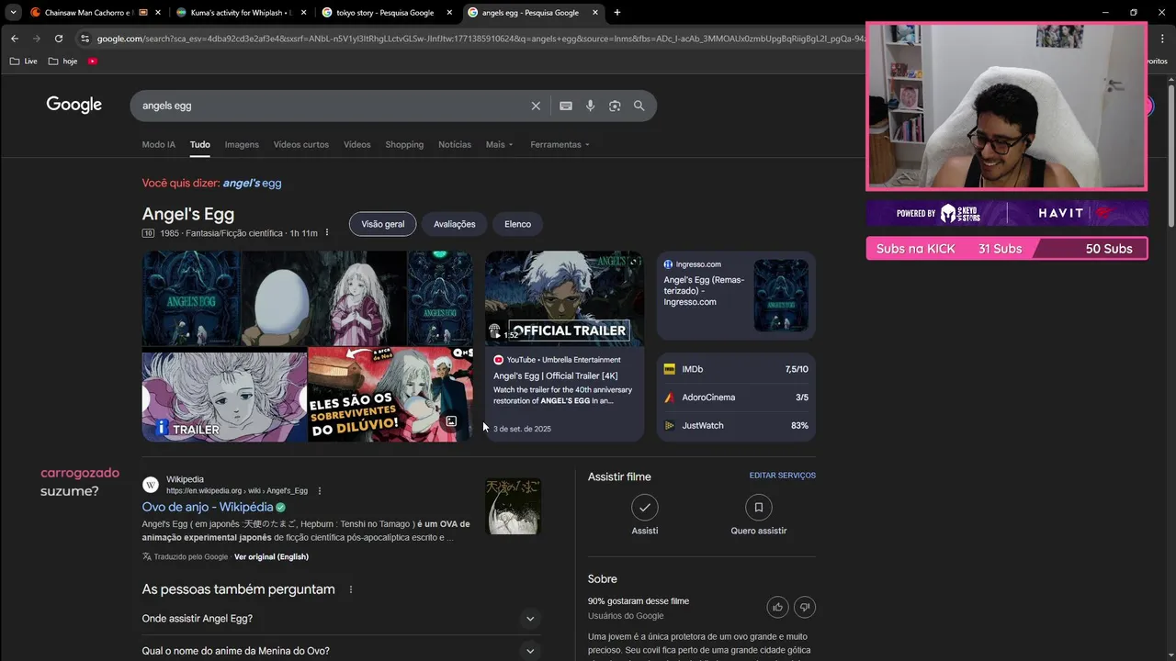Toggle Quero assistir bookmark
This screenshot has width=1176, height=661.
(759, 508)
